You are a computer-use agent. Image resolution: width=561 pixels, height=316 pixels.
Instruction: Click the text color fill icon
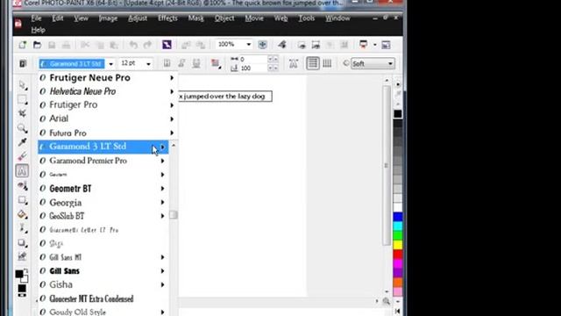[216, 63]
